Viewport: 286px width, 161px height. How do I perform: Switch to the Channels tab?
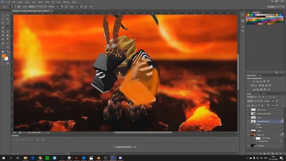tap(257, 93)
